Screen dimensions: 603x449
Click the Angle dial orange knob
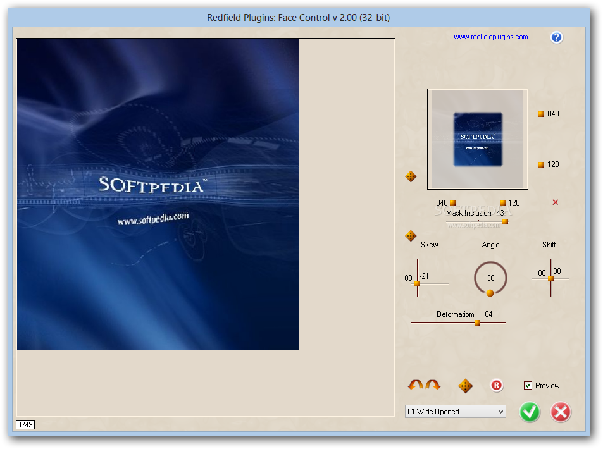[490, 293]
